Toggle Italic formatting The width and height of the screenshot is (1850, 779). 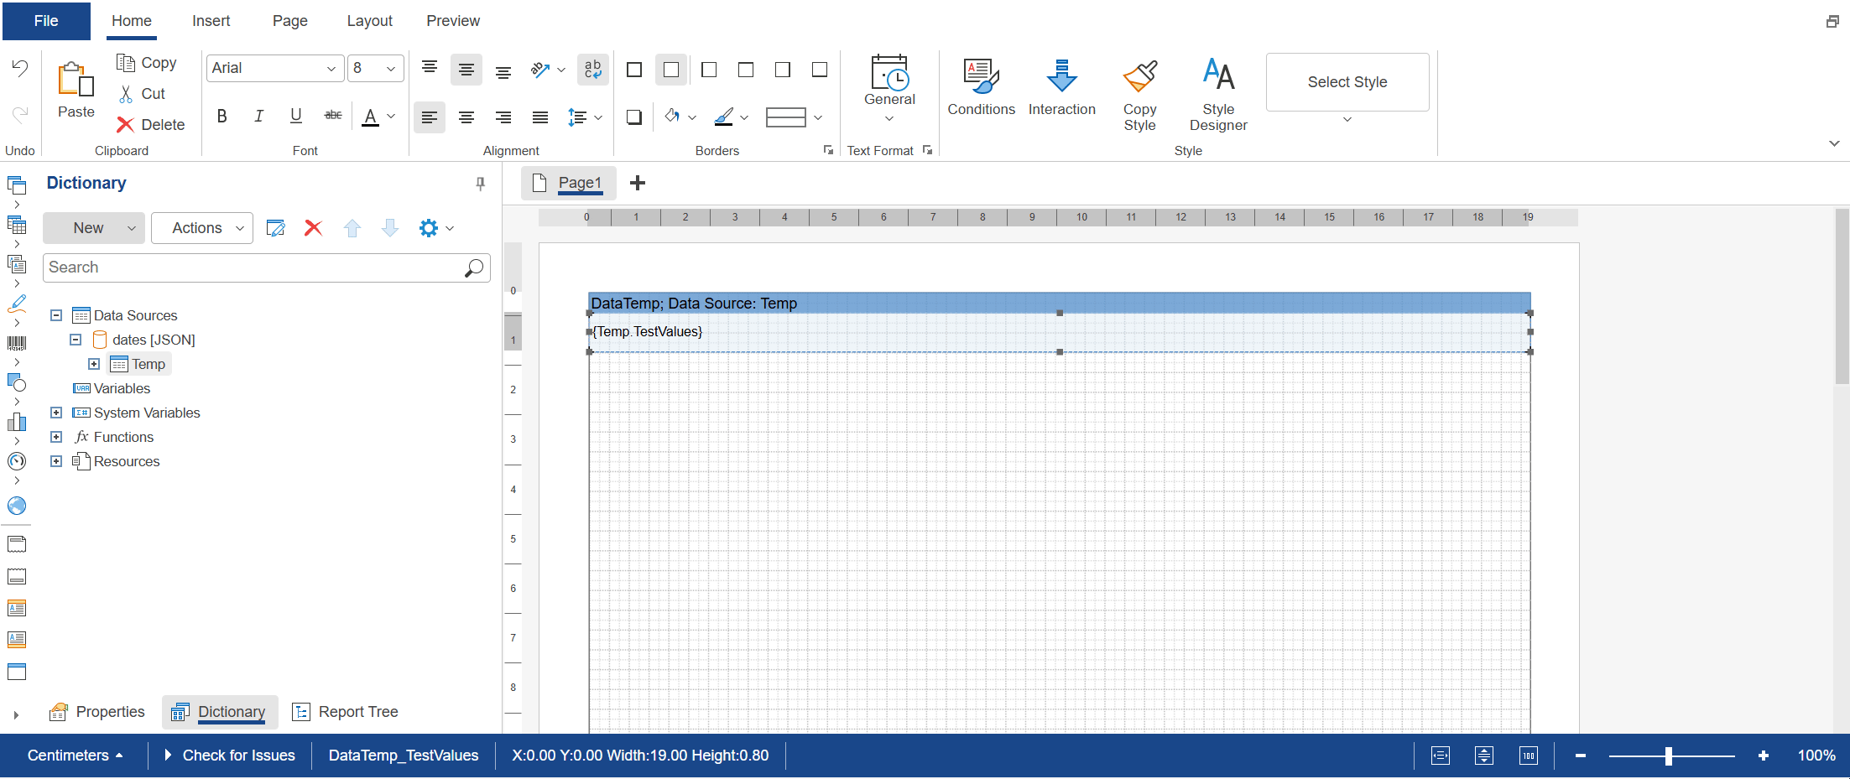pyautogui.click(x=259, y=117)
